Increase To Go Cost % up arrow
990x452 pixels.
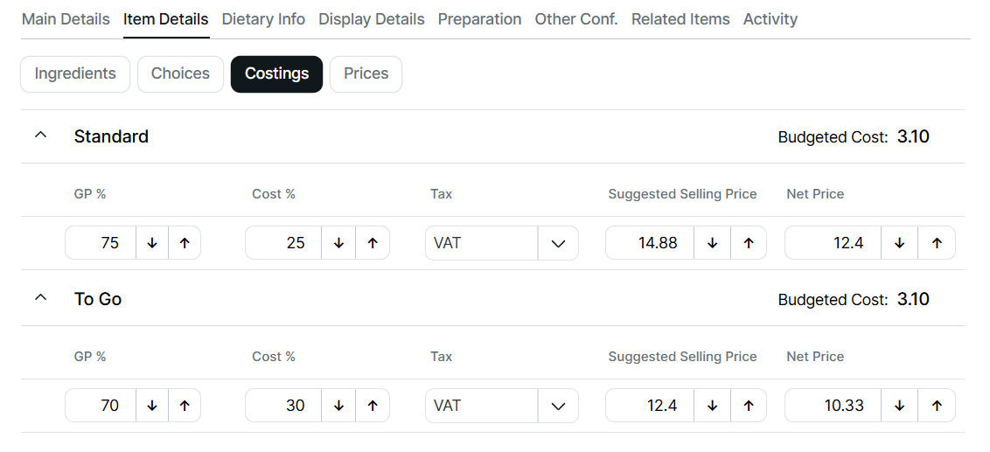373,406
